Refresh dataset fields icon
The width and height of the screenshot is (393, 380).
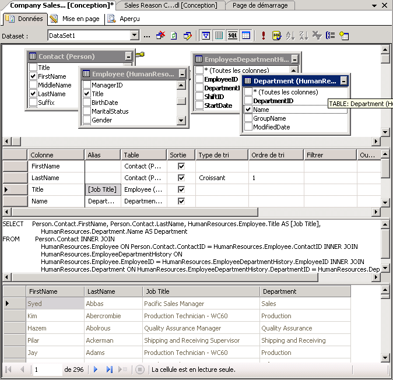174,36
